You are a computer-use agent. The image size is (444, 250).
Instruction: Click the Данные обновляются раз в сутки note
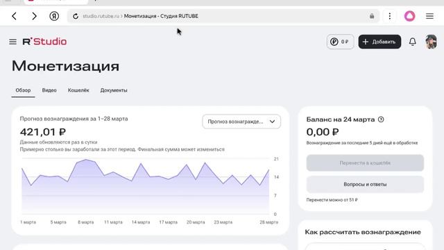click(x=58, y=142)
